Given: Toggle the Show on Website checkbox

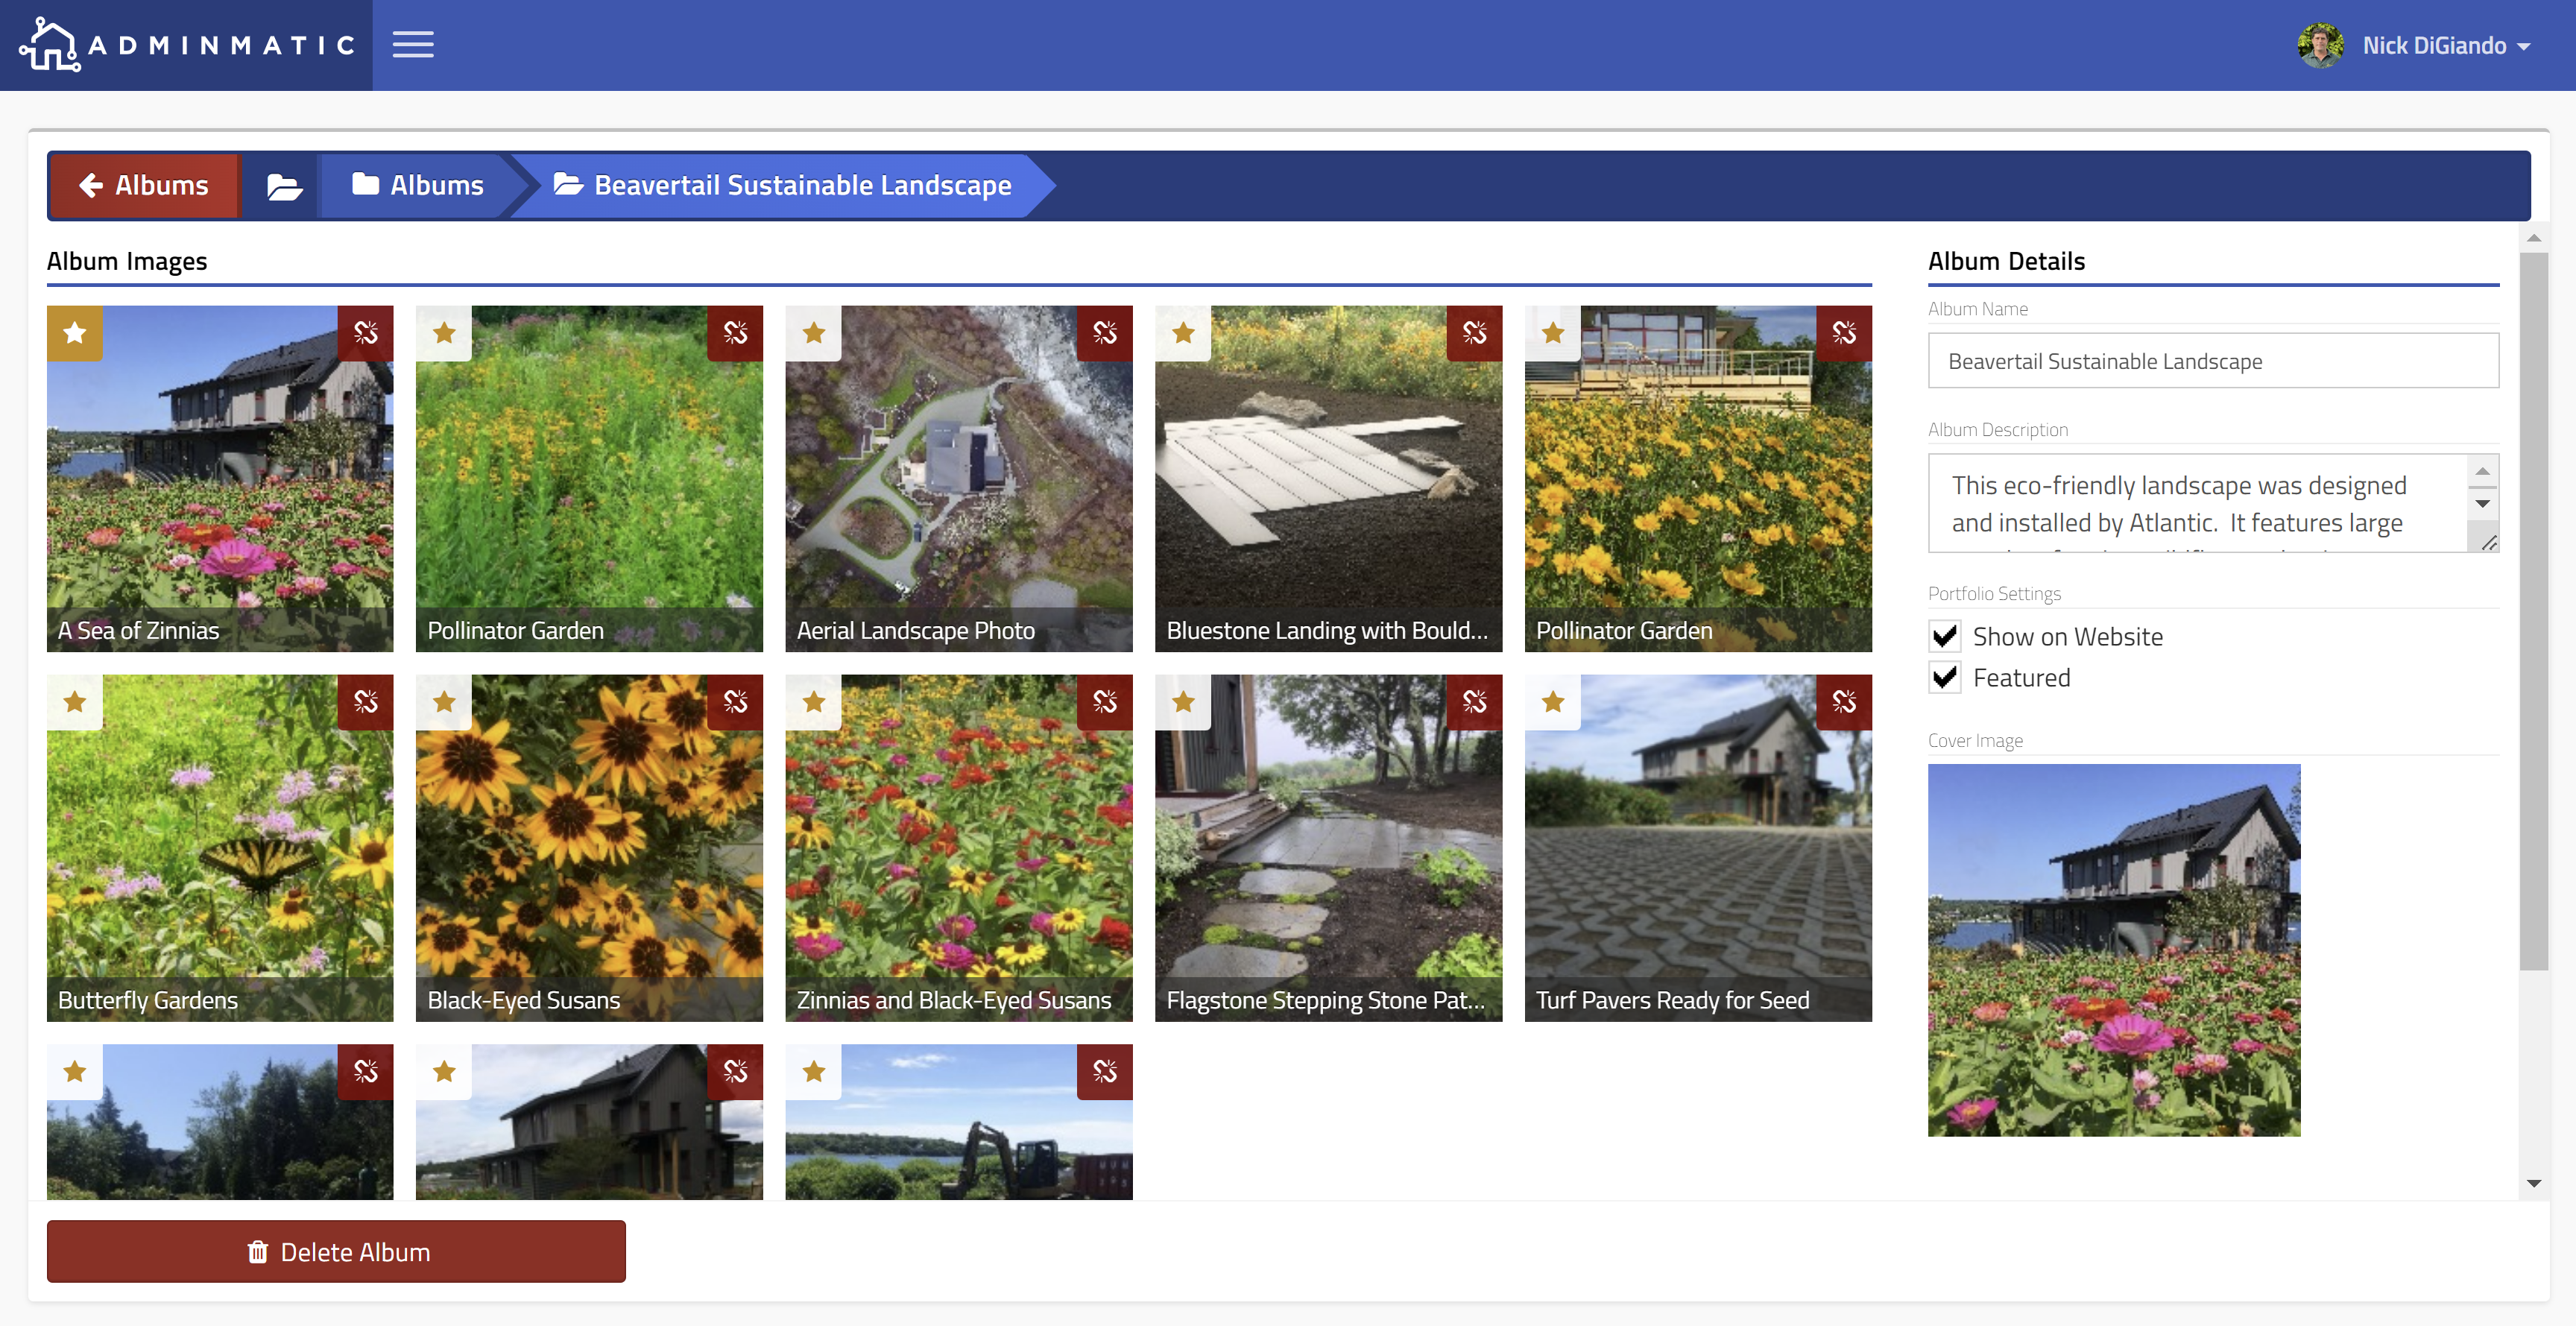Looking at the screenshot, I should click(x=1945, y=636).
